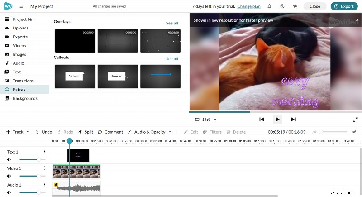
Task: Open the announcements megaphone icon
Action: point(295,6)
